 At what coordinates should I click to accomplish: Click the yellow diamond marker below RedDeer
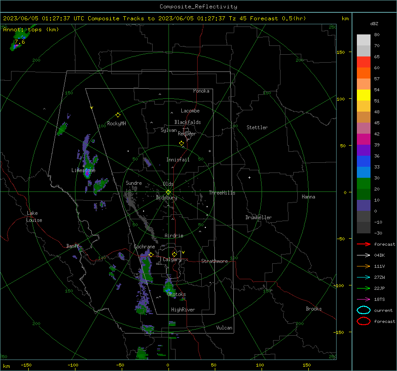click(x=181, y=143)
